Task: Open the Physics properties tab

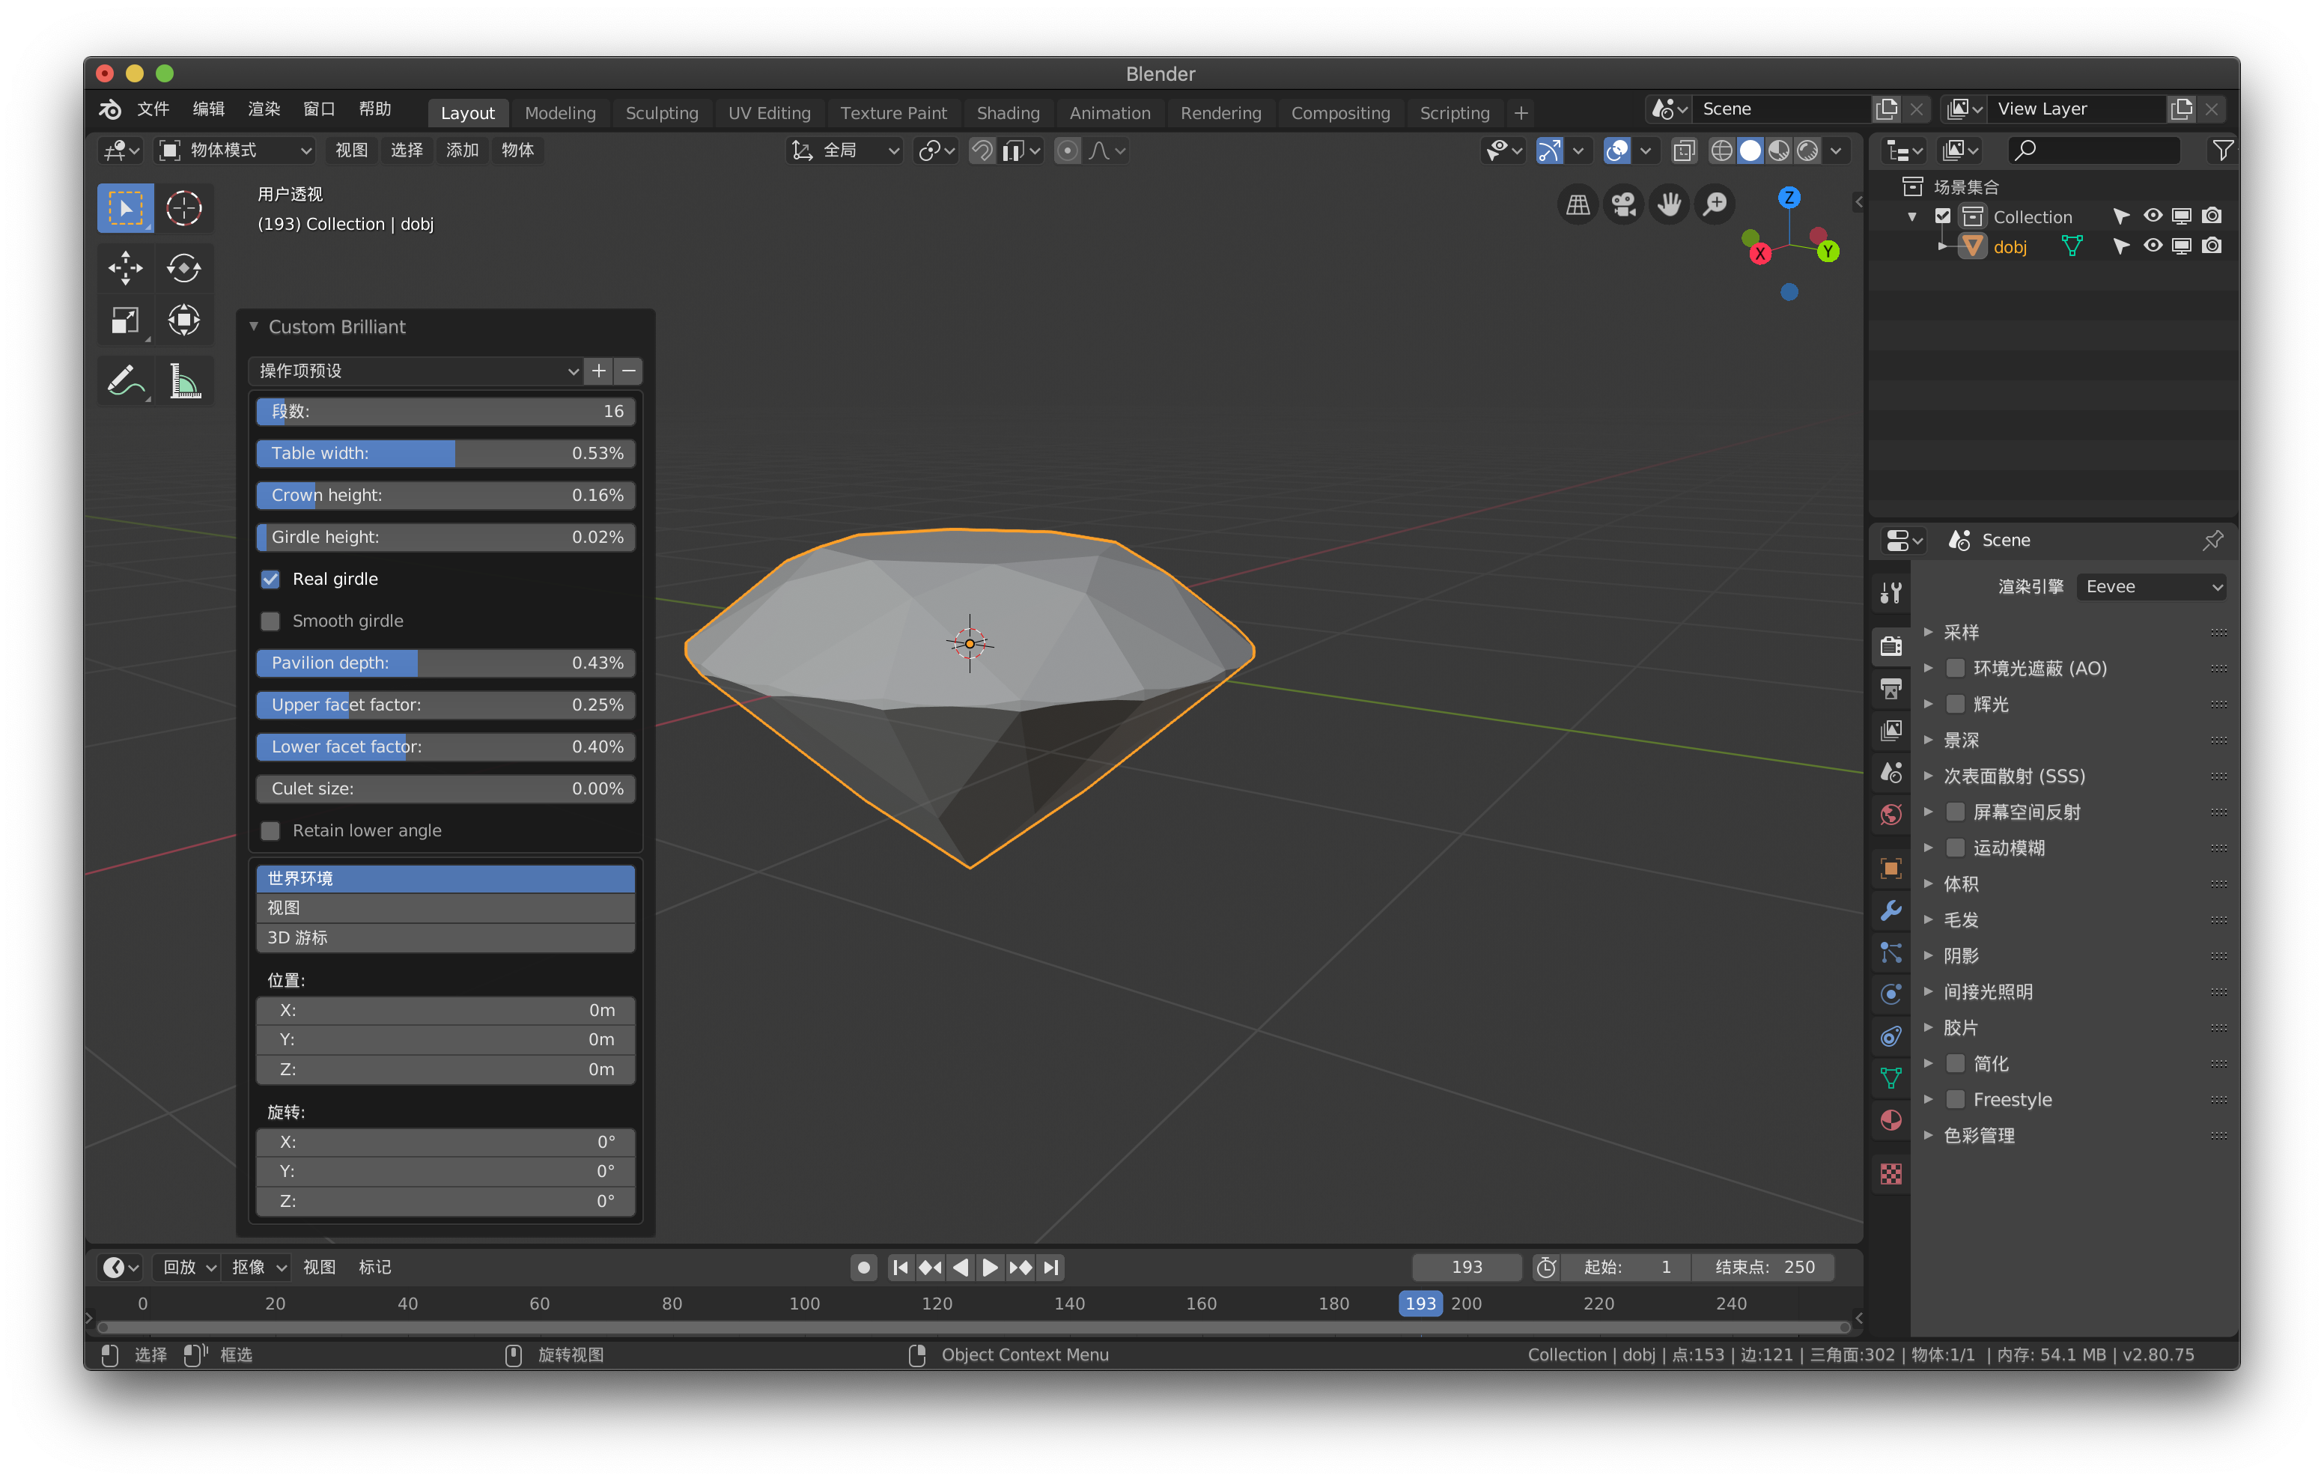Action: (1890, 994)
